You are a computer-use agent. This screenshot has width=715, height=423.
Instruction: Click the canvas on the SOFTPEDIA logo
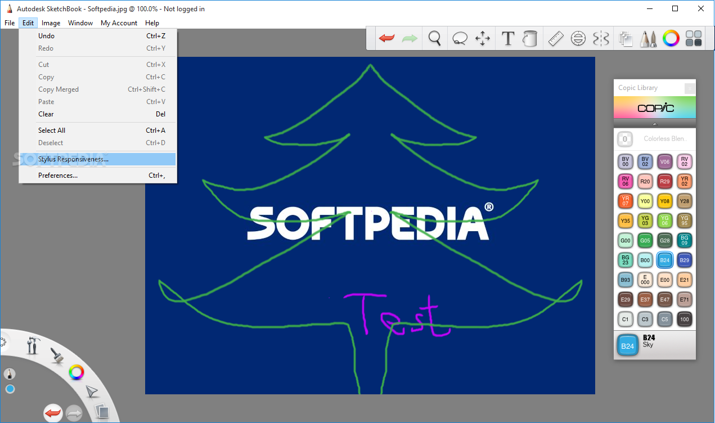tap(371, 223)
